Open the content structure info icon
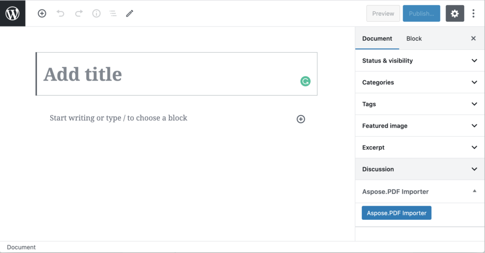 tap(97, 14)
